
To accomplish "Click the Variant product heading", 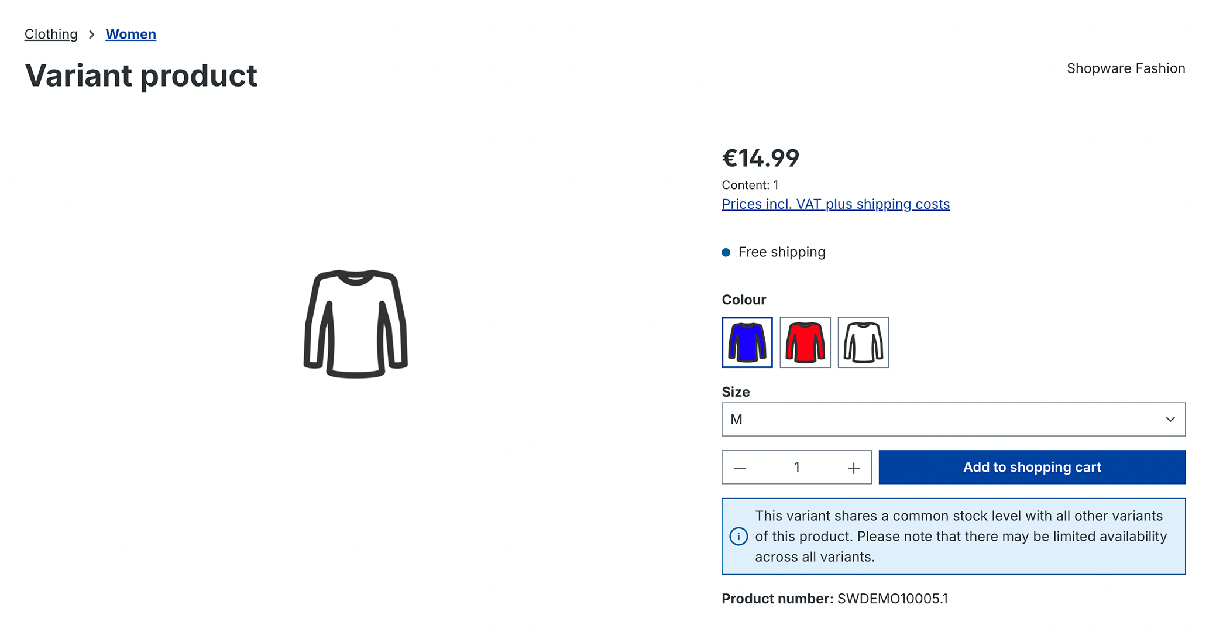I will [x=141, y=75].
